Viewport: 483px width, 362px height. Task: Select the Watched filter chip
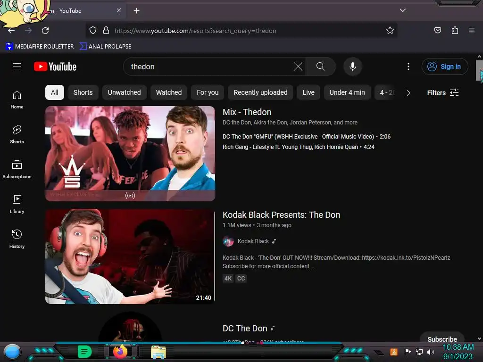coord(168,92)
